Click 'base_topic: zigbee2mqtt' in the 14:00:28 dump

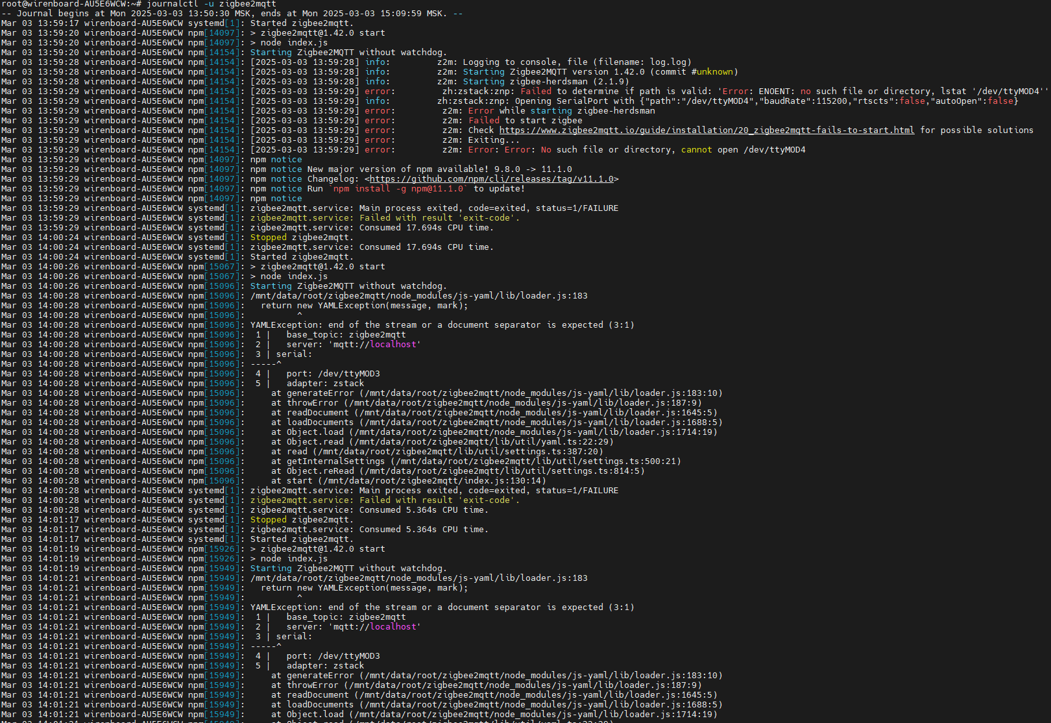346,335
